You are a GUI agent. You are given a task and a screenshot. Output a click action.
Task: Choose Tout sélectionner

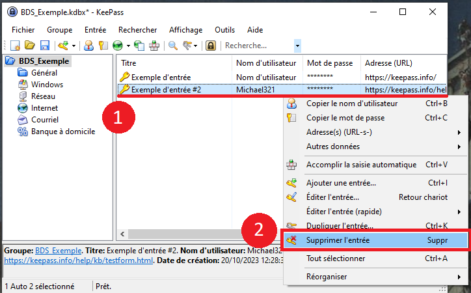click(x=375, y=258)
